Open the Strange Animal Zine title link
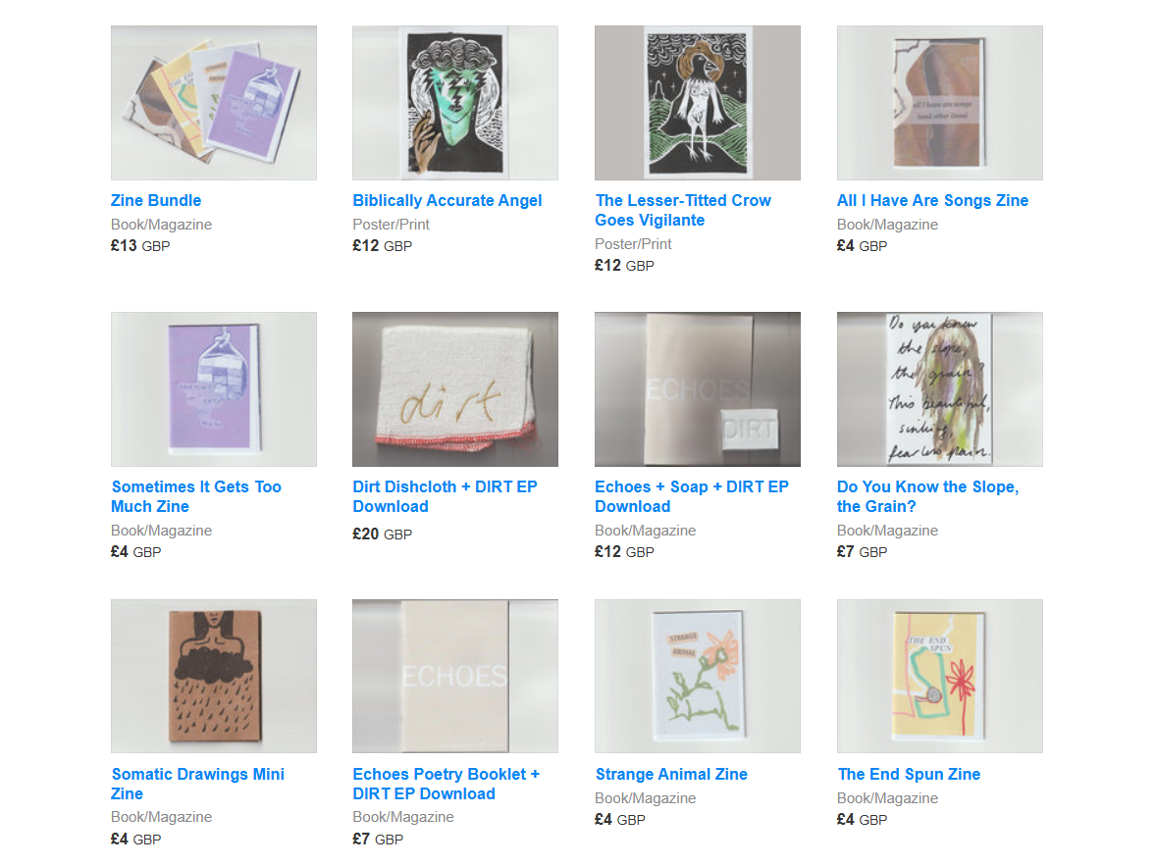 [671, 774]
